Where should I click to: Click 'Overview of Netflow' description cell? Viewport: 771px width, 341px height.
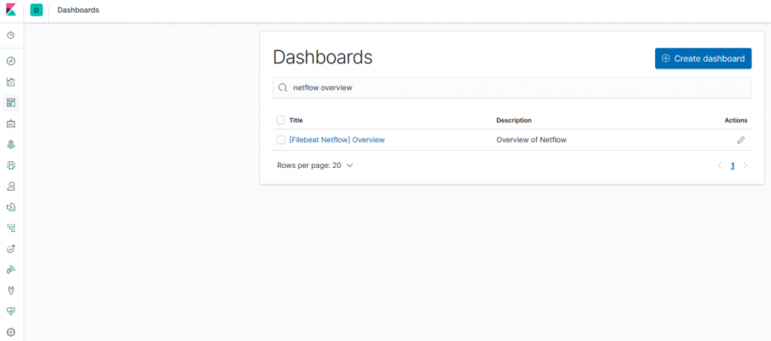pyautogui.click(x=531, y=140)
